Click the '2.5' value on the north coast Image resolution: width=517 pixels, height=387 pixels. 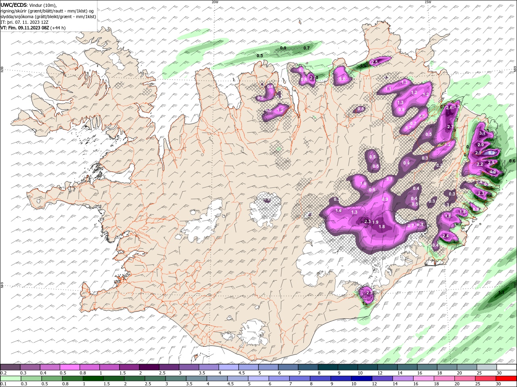point(374,62)
